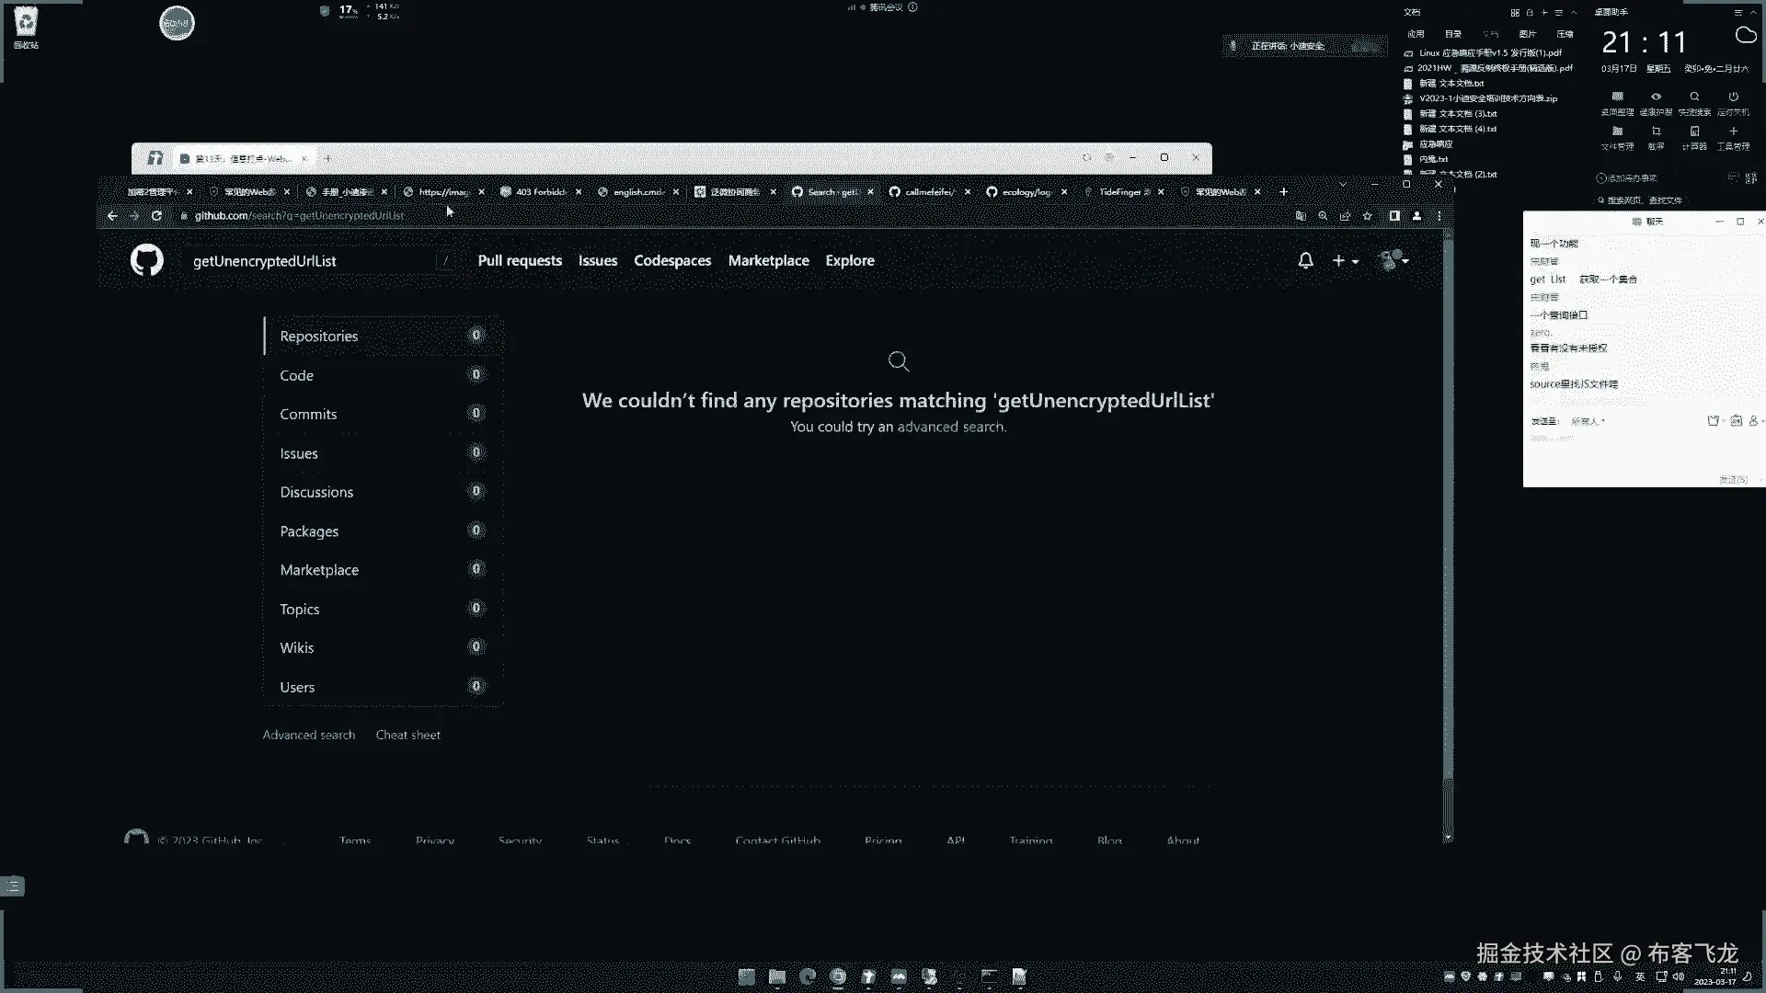Open the notifications bell
The height and width of the screenshot is (993, 1766).
coord(1305,261)
